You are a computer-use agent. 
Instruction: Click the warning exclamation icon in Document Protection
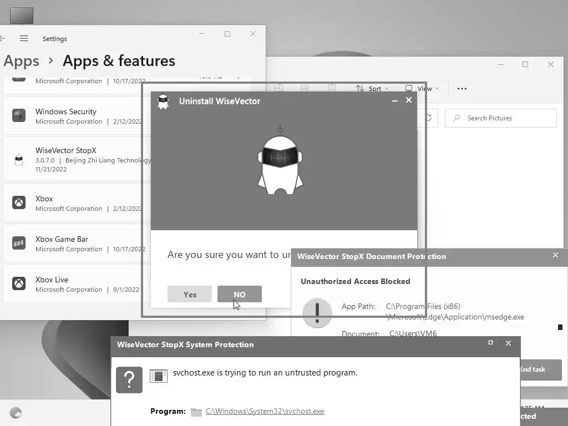pyautogui.click(x=317, y=313)
